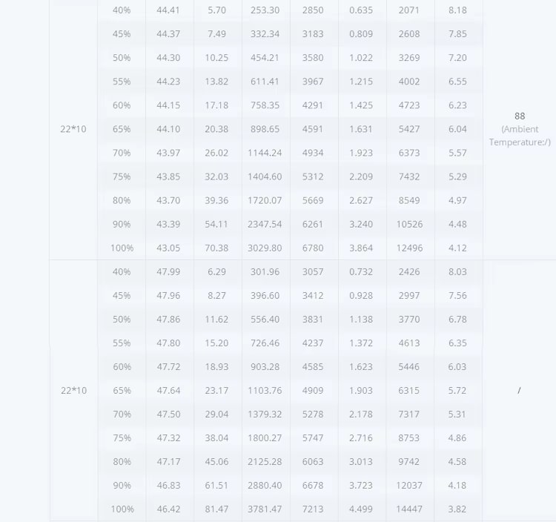Screen dimensions: 556x522
Task: Select RPM value 7213
Action: pyautogui.click(x=313, y=509)
